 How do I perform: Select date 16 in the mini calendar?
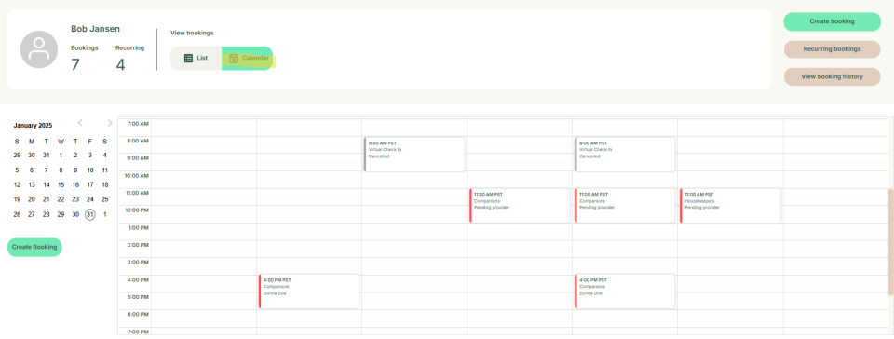(75, 184)
